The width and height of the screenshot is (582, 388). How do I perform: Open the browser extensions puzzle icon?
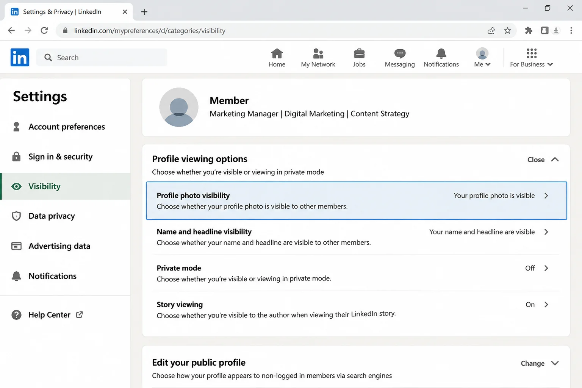529,31
